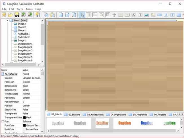Click the Copy toolbar icon
This screenshot has height=138, width=184.
[x=46, y=15]
